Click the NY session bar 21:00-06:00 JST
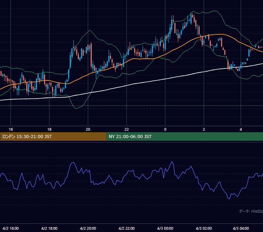This screenshot has width=263, height=232. point(184,136)
